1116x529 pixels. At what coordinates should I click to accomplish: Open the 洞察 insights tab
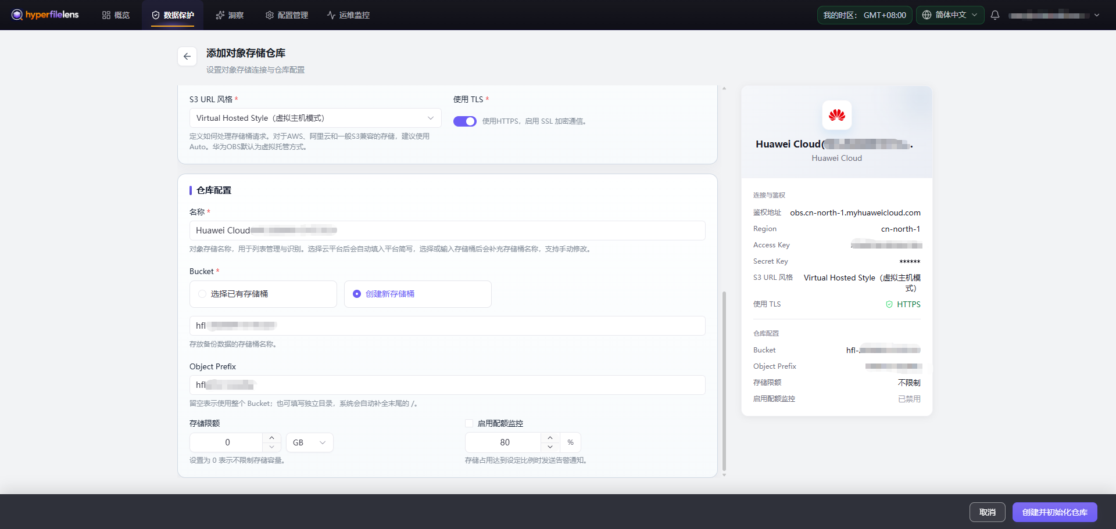pos(230,15)
